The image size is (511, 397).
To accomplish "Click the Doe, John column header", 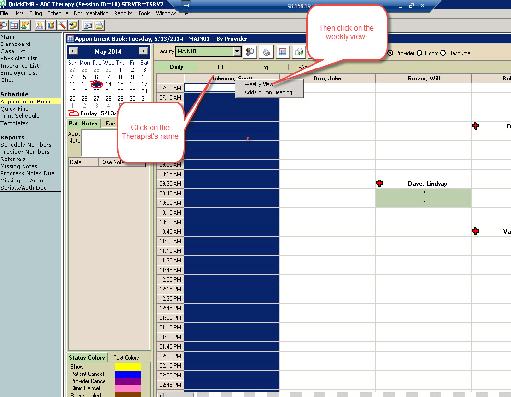I will click(327, 79).
